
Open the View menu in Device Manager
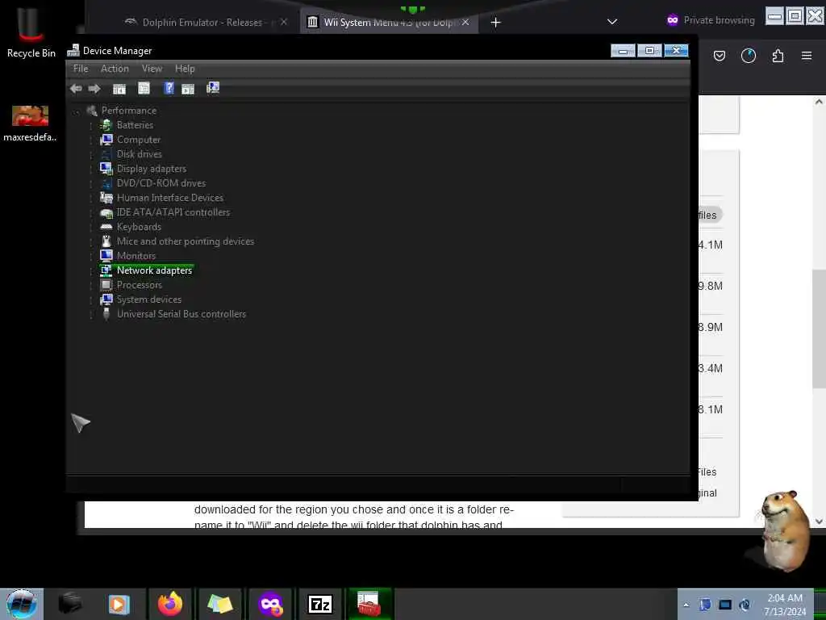(x=152, y=69)
